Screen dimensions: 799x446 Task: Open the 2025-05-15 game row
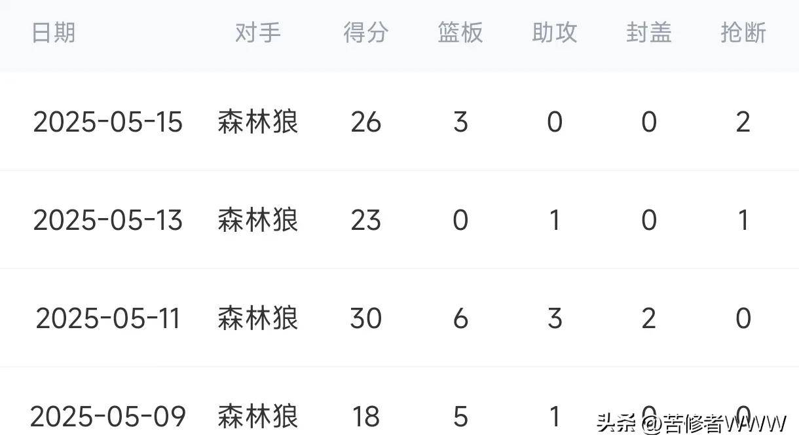(x=399, y=122)
